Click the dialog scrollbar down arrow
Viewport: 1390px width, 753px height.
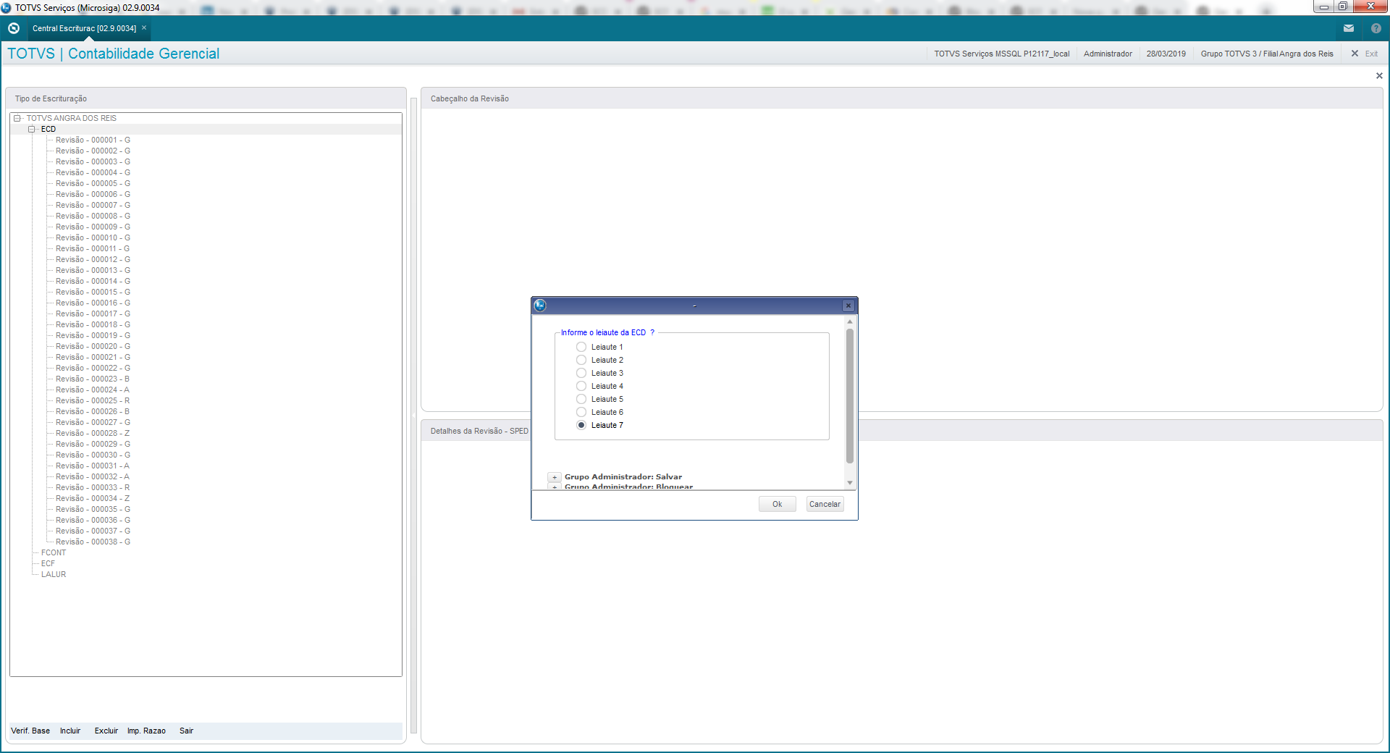850,483
